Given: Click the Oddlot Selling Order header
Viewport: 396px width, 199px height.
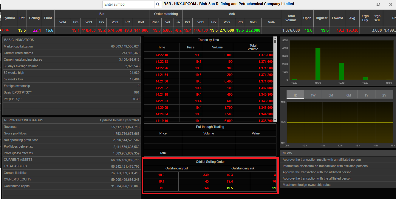Looking at the screenshot, I should click(210, 162).
